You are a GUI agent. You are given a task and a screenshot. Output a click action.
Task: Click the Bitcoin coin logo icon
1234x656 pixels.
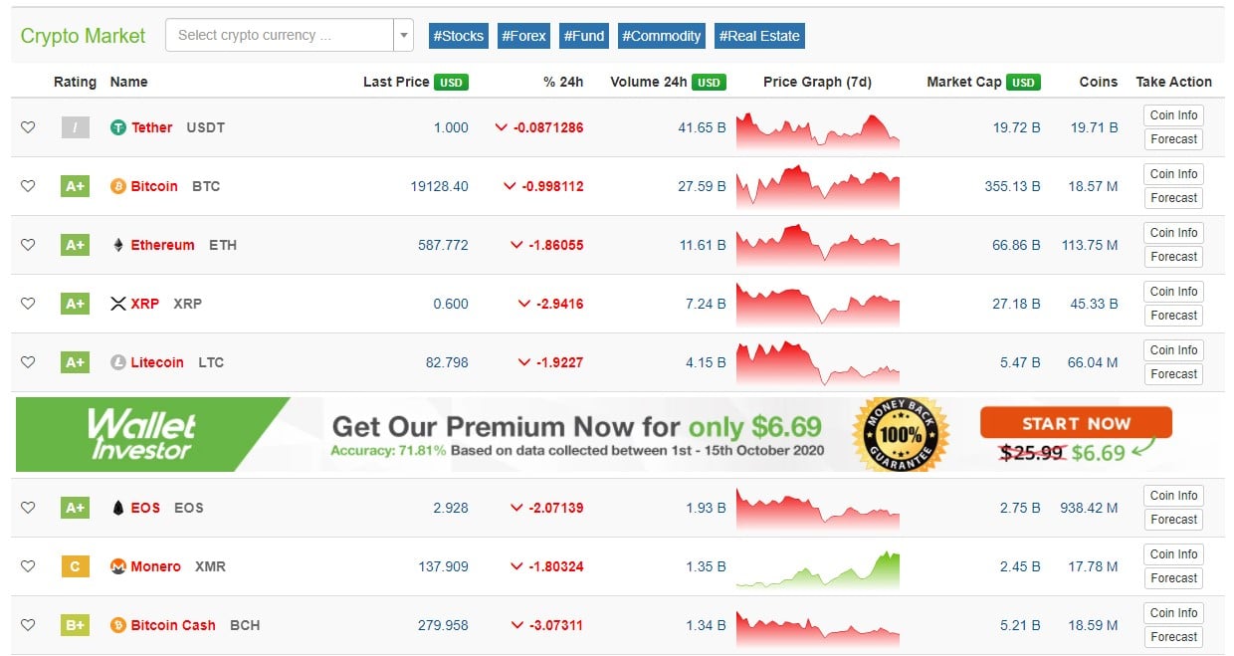[118, 186]
